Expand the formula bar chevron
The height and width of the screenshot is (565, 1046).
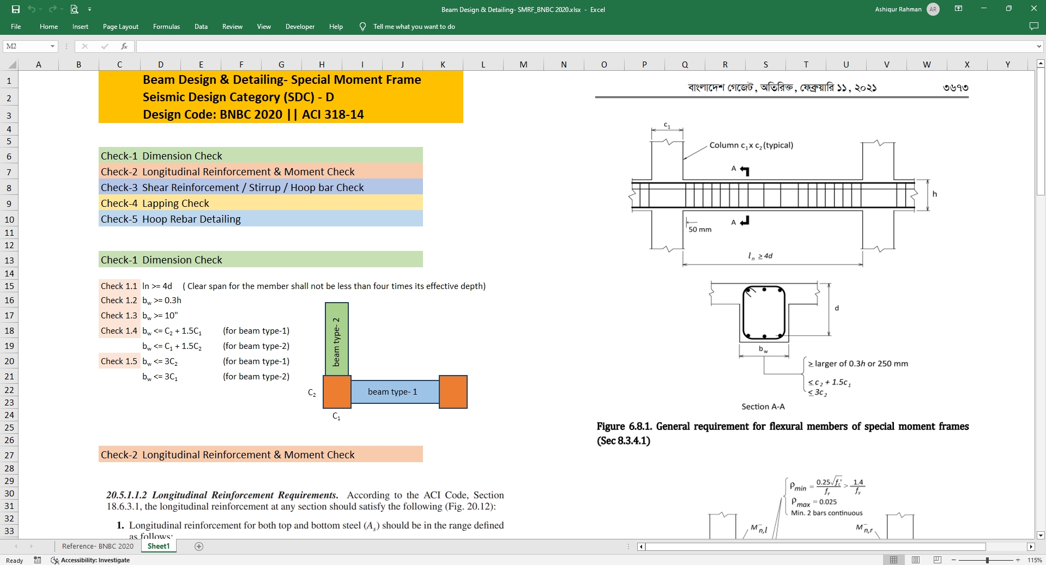1039,46
